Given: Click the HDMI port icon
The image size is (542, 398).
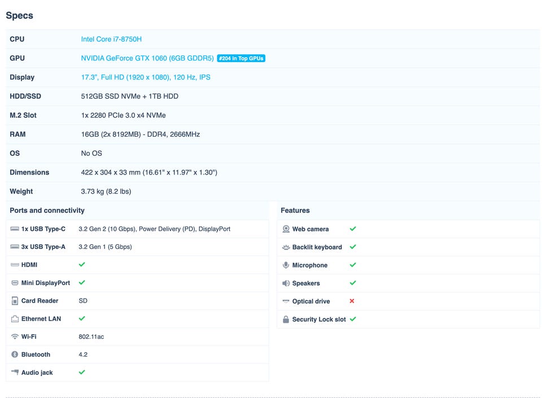Looking at the screenshot, I should pos(15,265).
